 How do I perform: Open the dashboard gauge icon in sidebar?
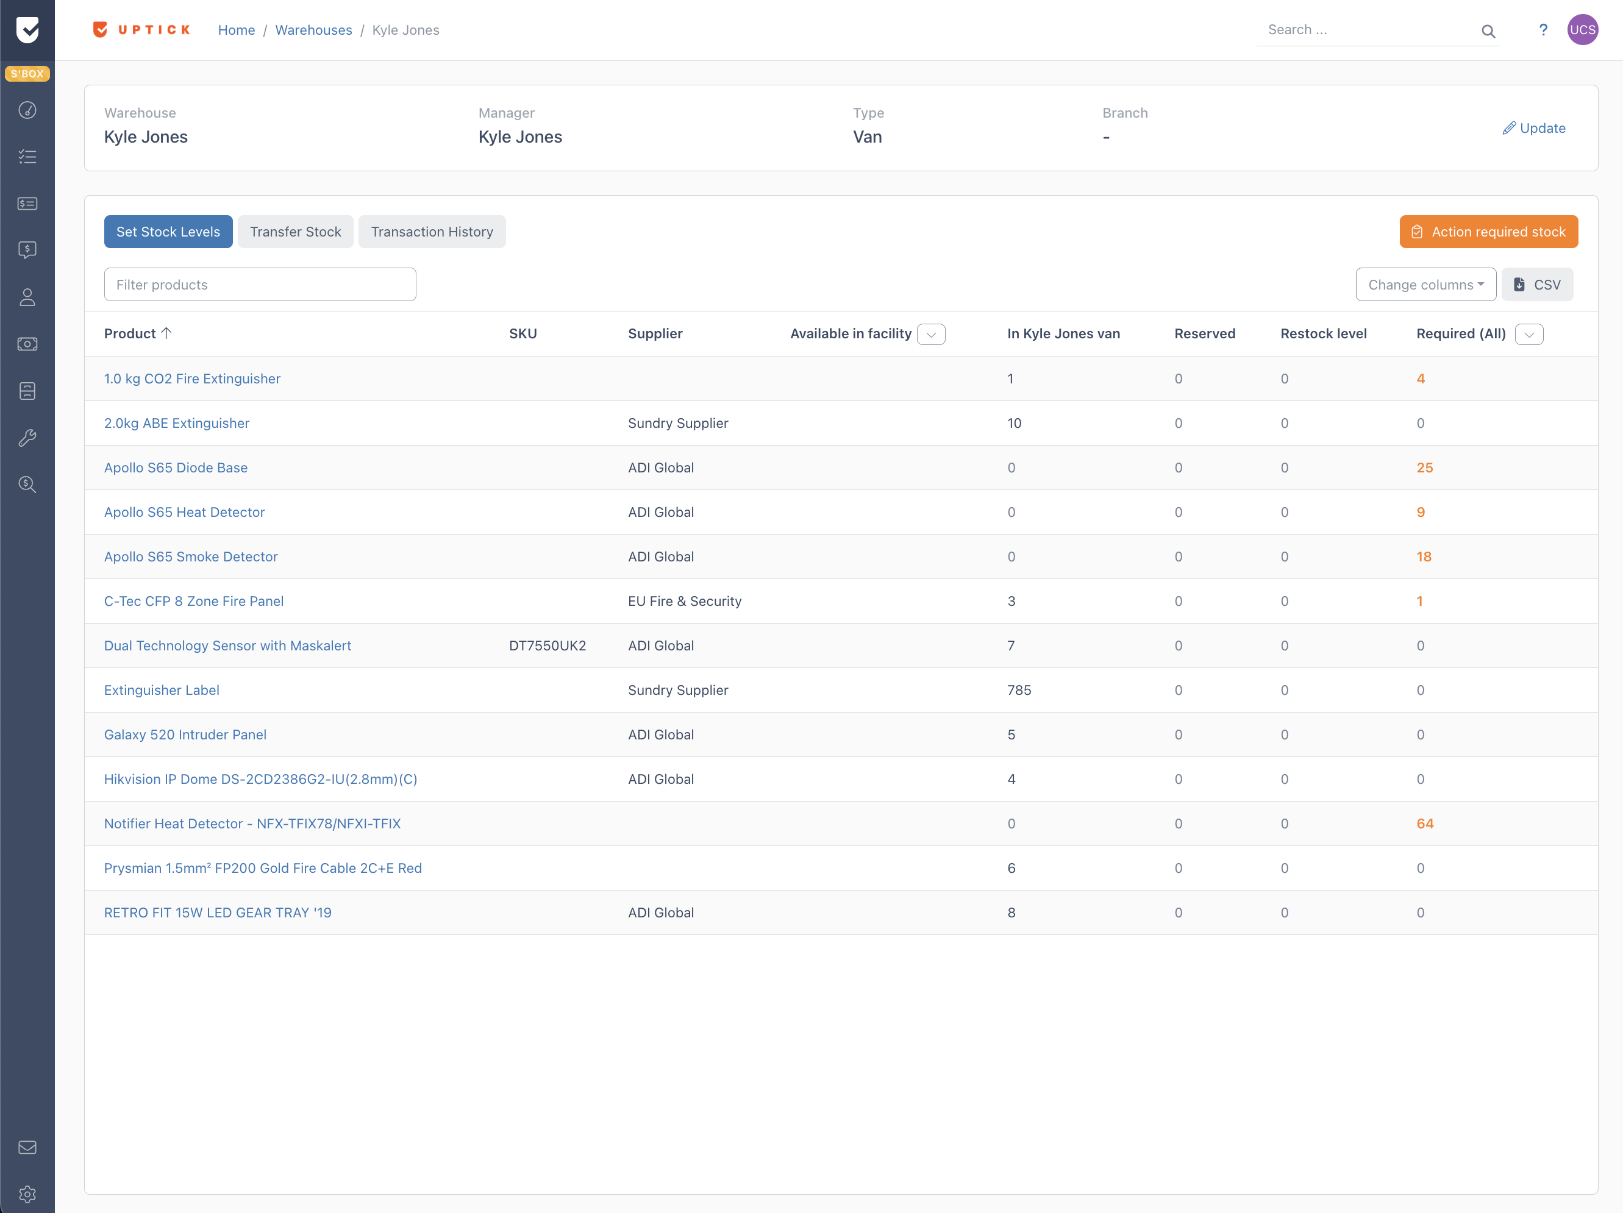[x=27, y=110]
